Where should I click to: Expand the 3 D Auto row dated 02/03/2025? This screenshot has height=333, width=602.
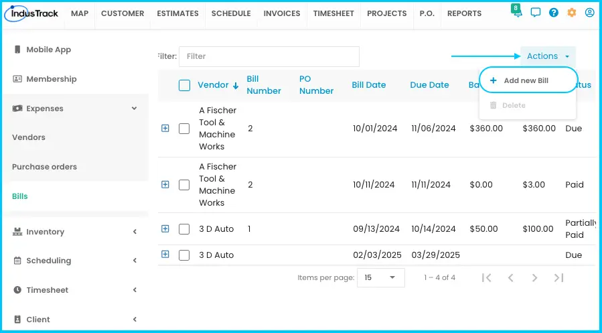tap(165, 254)
